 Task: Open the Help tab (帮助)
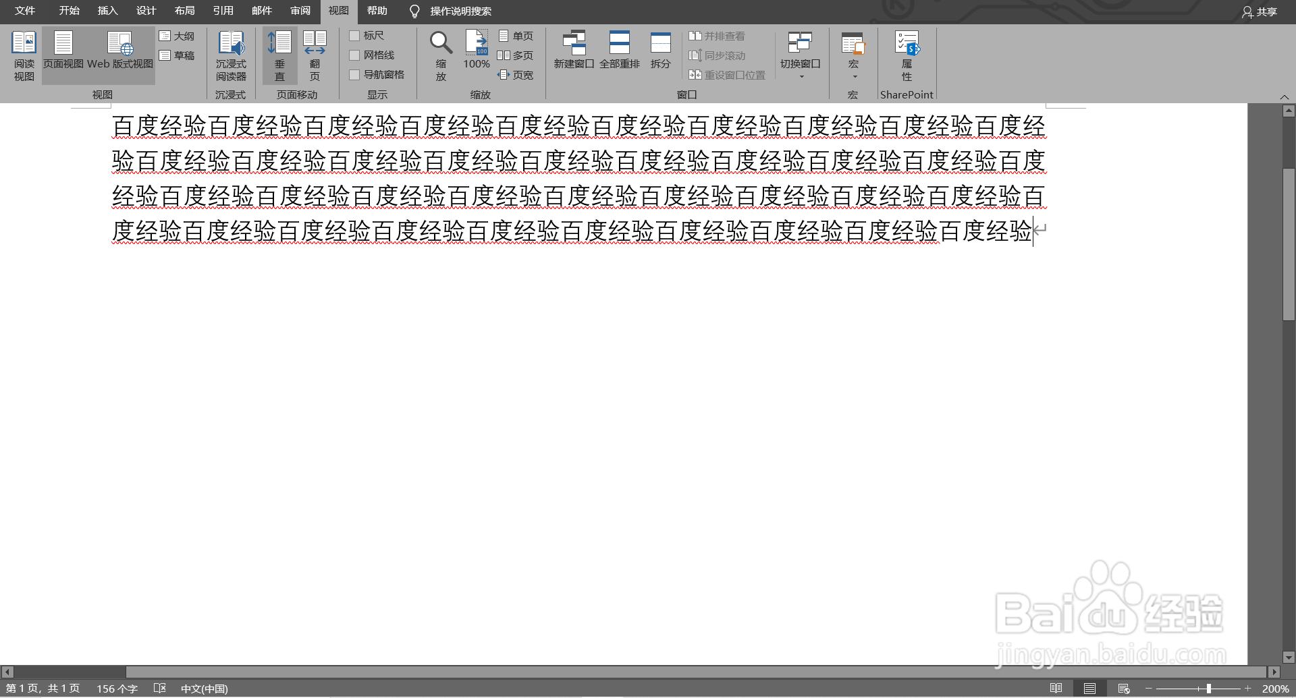tap(377, 11)
